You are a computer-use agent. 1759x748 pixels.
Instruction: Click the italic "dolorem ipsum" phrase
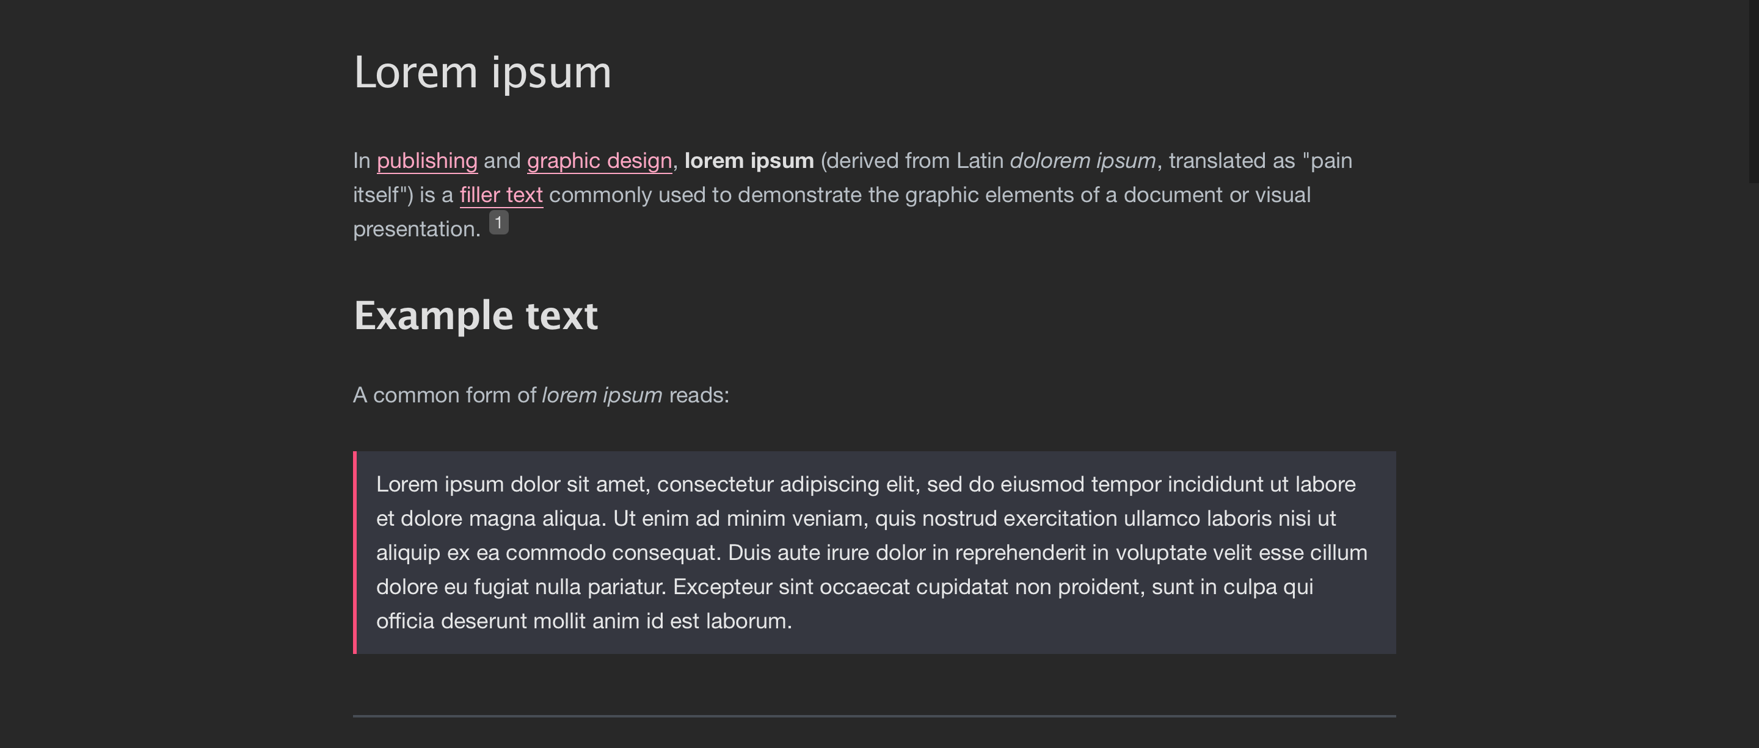coord(1083,161)
